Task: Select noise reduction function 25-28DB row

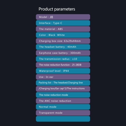Action: (x=63, y=65)
